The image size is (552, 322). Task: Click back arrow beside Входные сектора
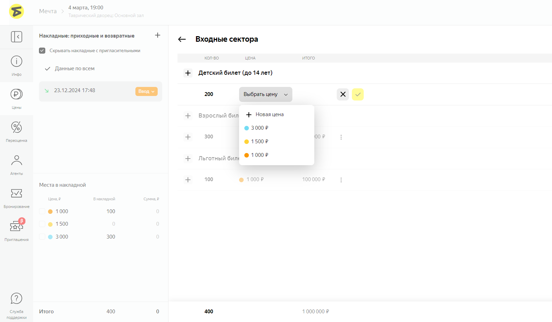182,39
